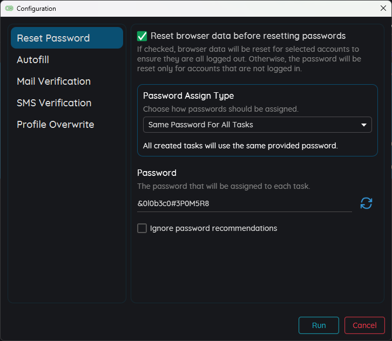Enable the Ignore password recommendations checkbox
392x341 pixels.
coord(142,228)
